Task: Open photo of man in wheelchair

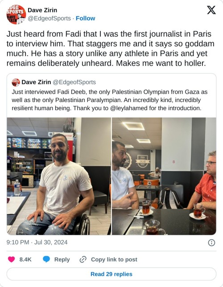Action: 59,176
